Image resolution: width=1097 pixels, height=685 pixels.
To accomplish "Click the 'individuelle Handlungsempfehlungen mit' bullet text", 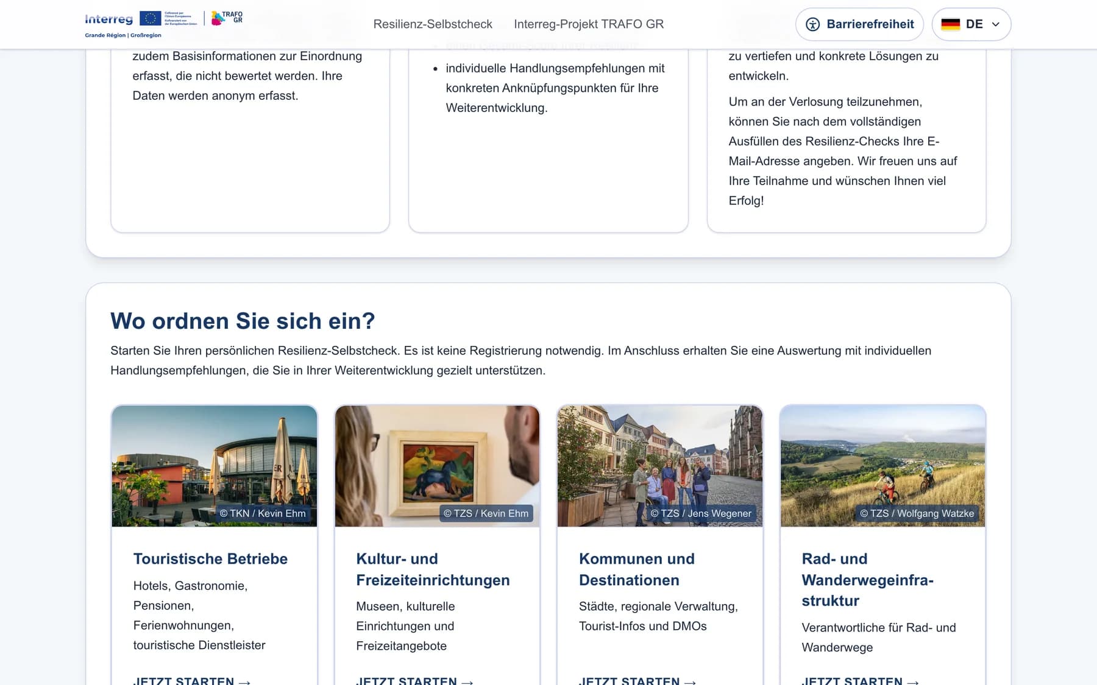I will (x=555, y=68).
